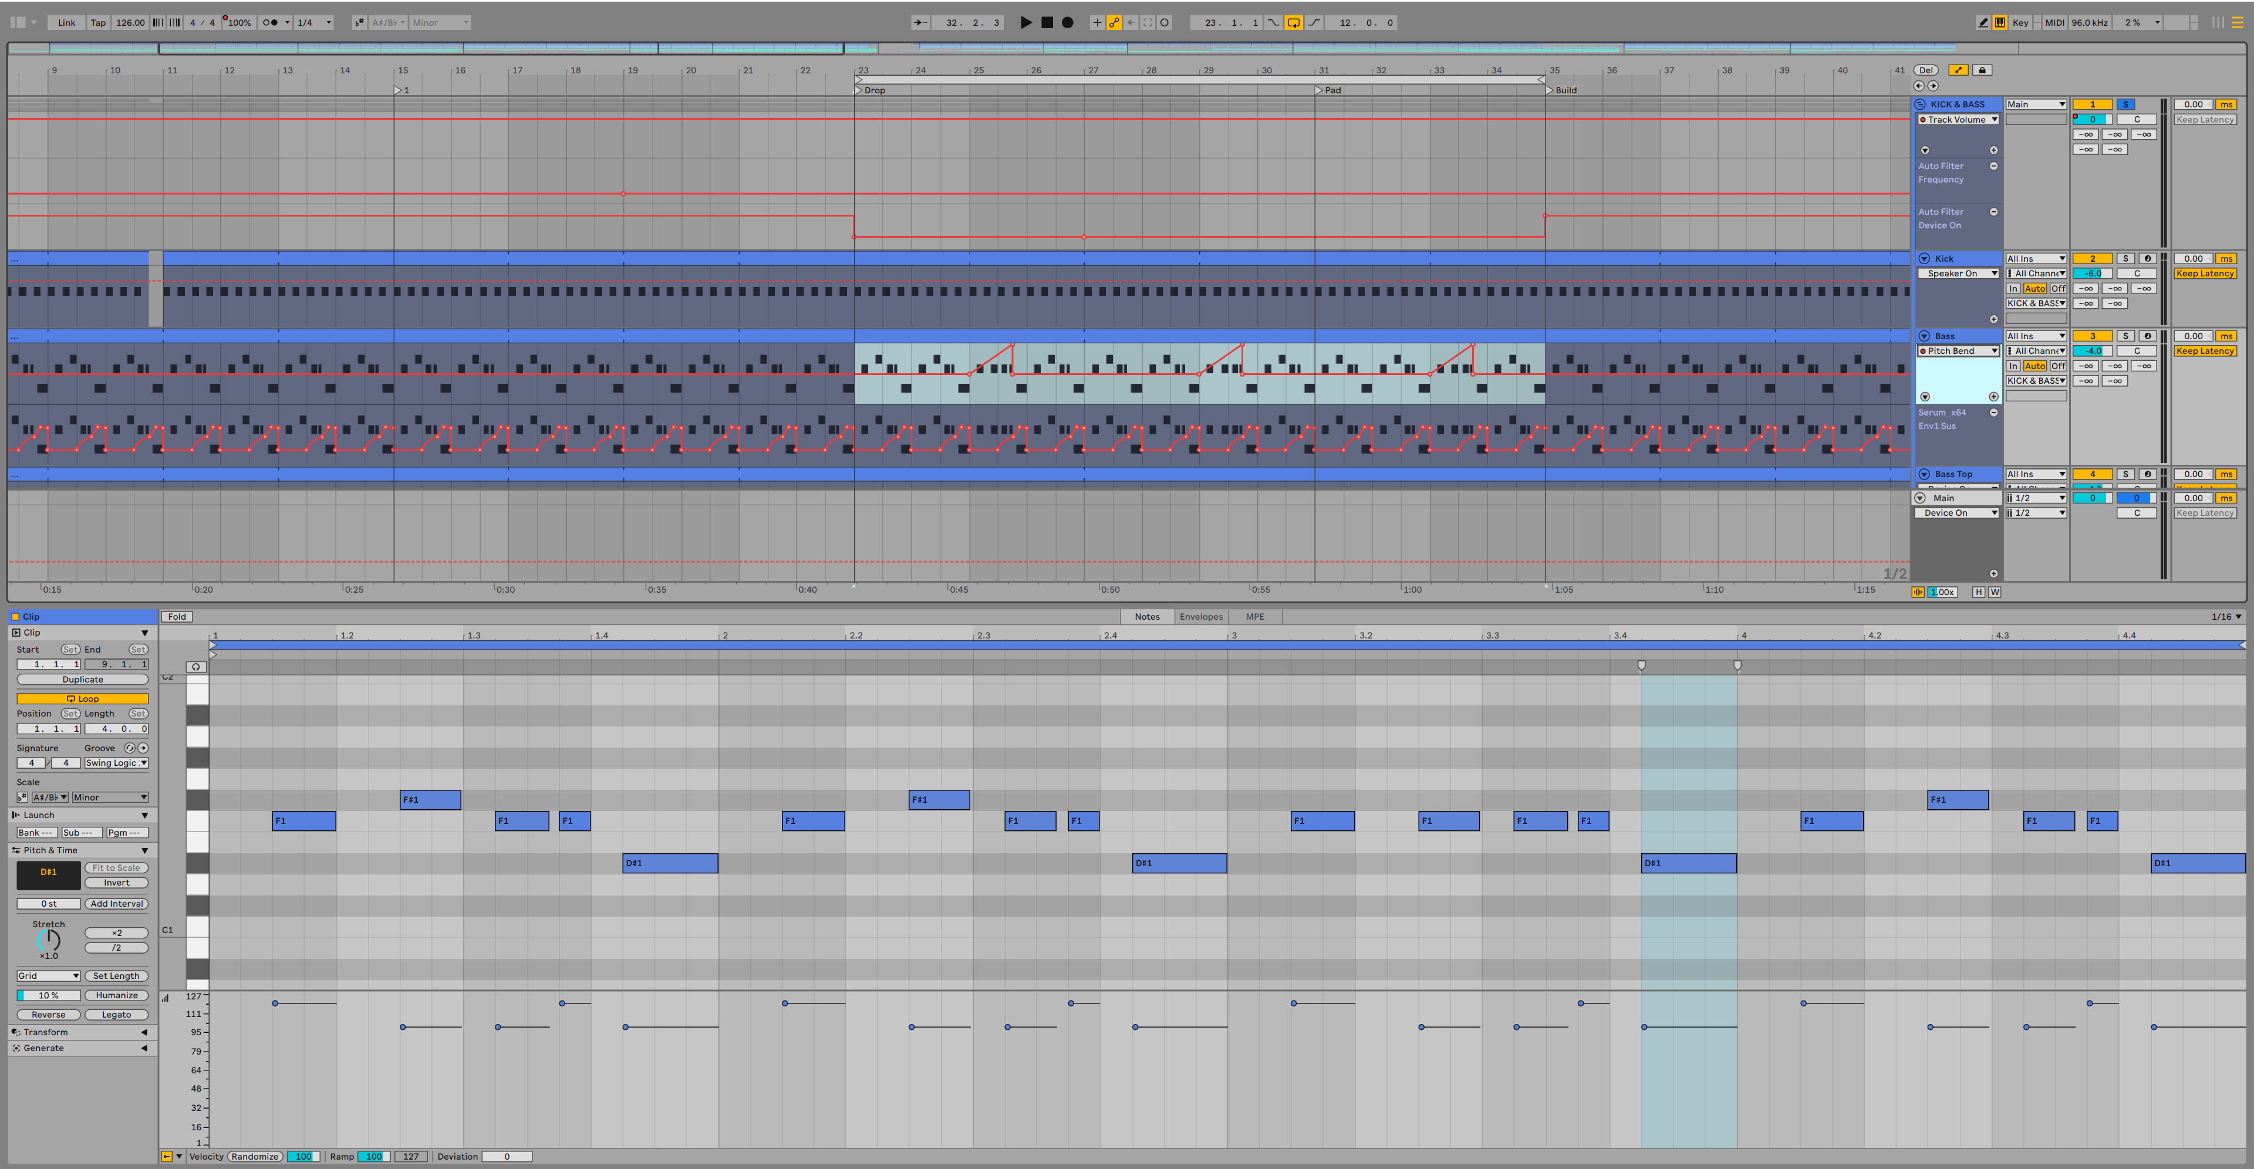Click the Arrangement Record button

[x=1068, y=23]
